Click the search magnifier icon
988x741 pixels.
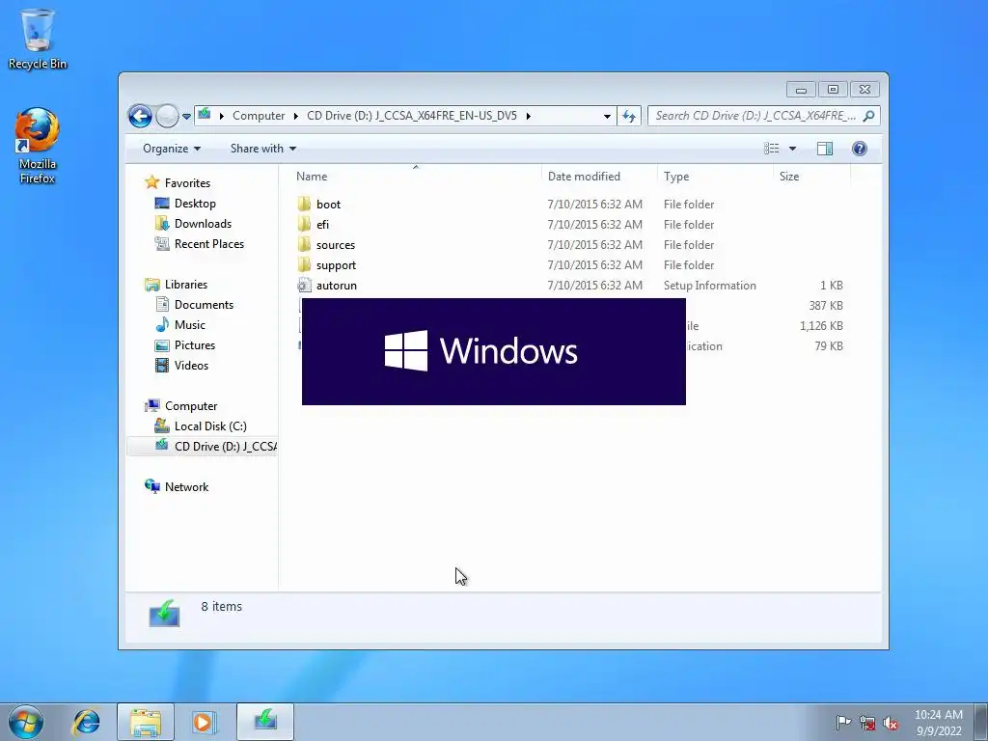pos(869,116)
